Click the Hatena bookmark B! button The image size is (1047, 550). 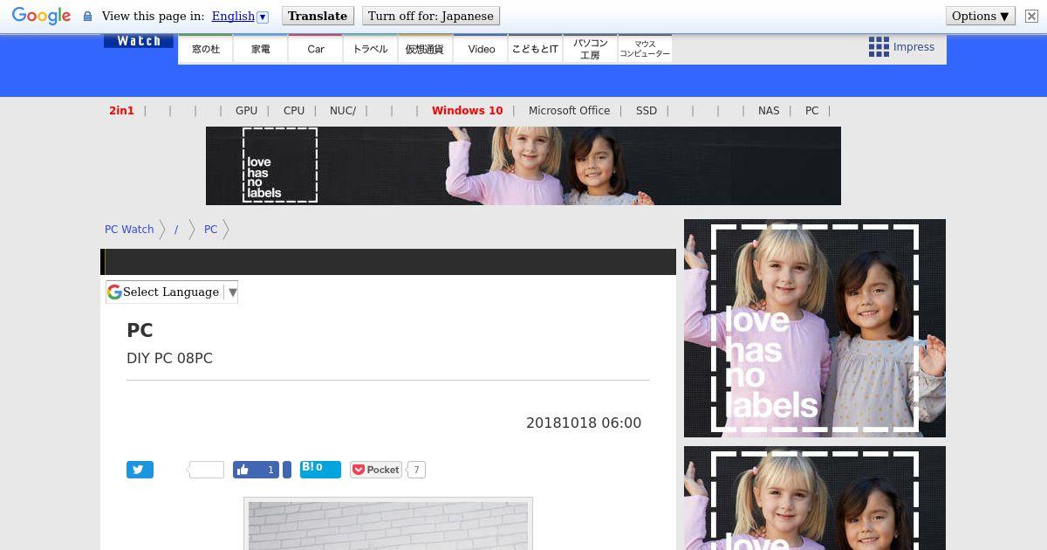click(320, 470)
